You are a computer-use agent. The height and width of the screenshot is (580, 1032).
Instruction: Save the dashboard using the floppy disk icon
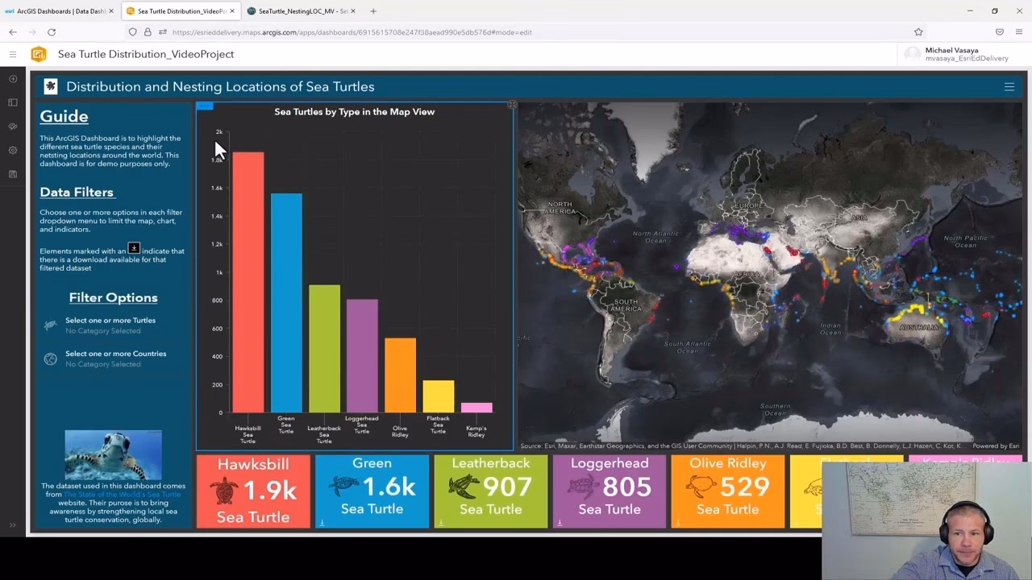(12, 173)
